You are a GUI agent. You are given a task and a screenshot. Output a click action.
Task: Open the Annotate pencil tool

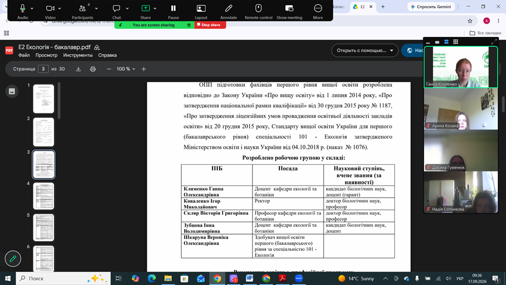click(229, 9)
